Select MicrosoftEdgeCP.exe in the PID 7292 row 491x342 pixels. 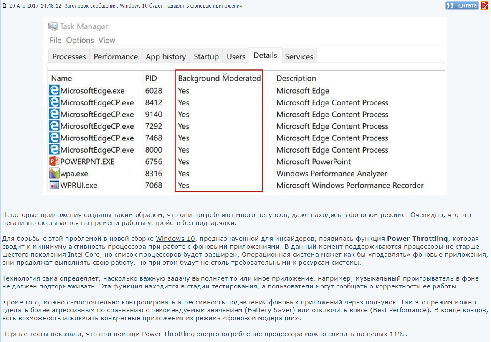coord(97,126)
